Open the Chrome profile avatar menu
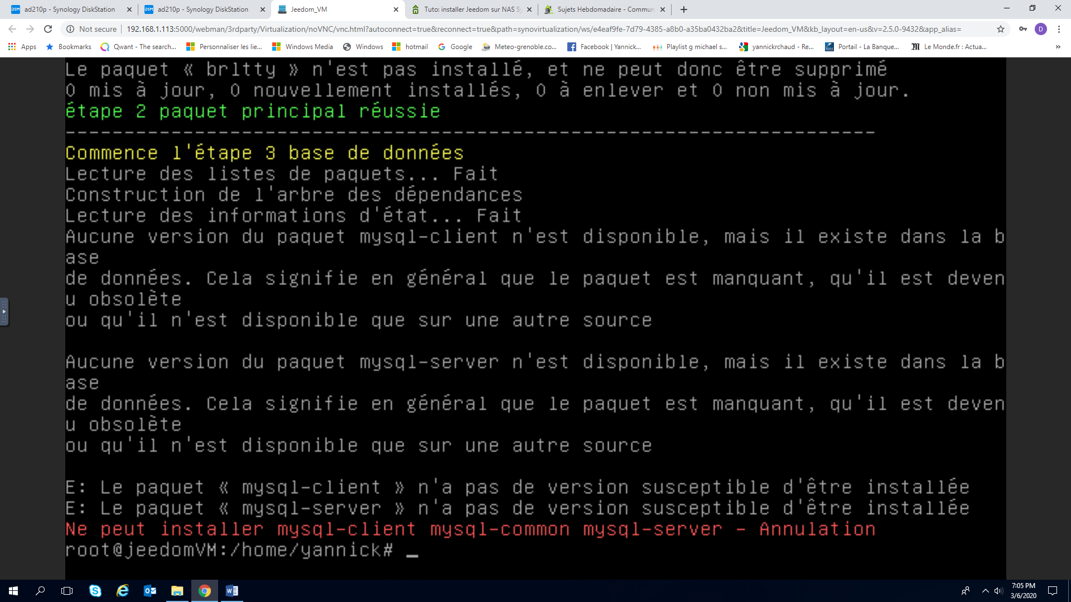The height and width of the screenshot is (602, 1071). coord(1041,29)
